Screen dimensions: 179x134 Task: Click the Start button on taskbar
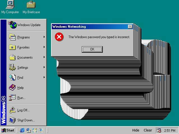[8, 130]
